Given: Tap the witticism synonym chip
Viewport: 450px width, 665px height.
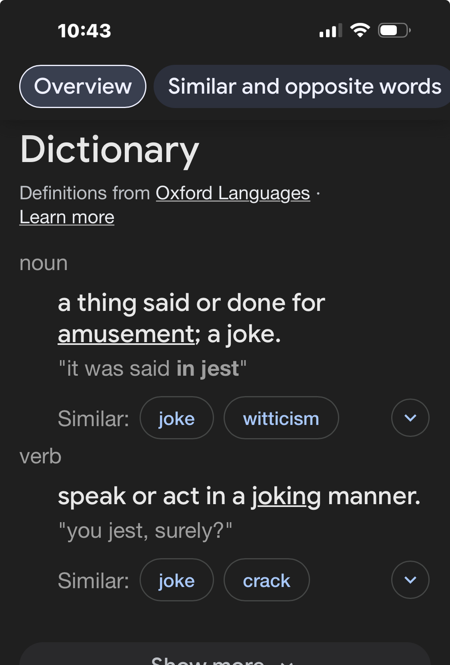Looking at the screenshot, I should (281, 418).
